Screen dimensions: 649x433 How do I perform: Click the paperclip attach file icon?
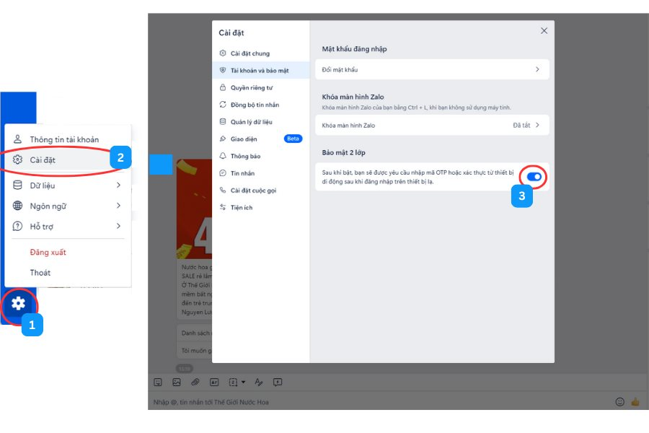(x=195, y=382)
